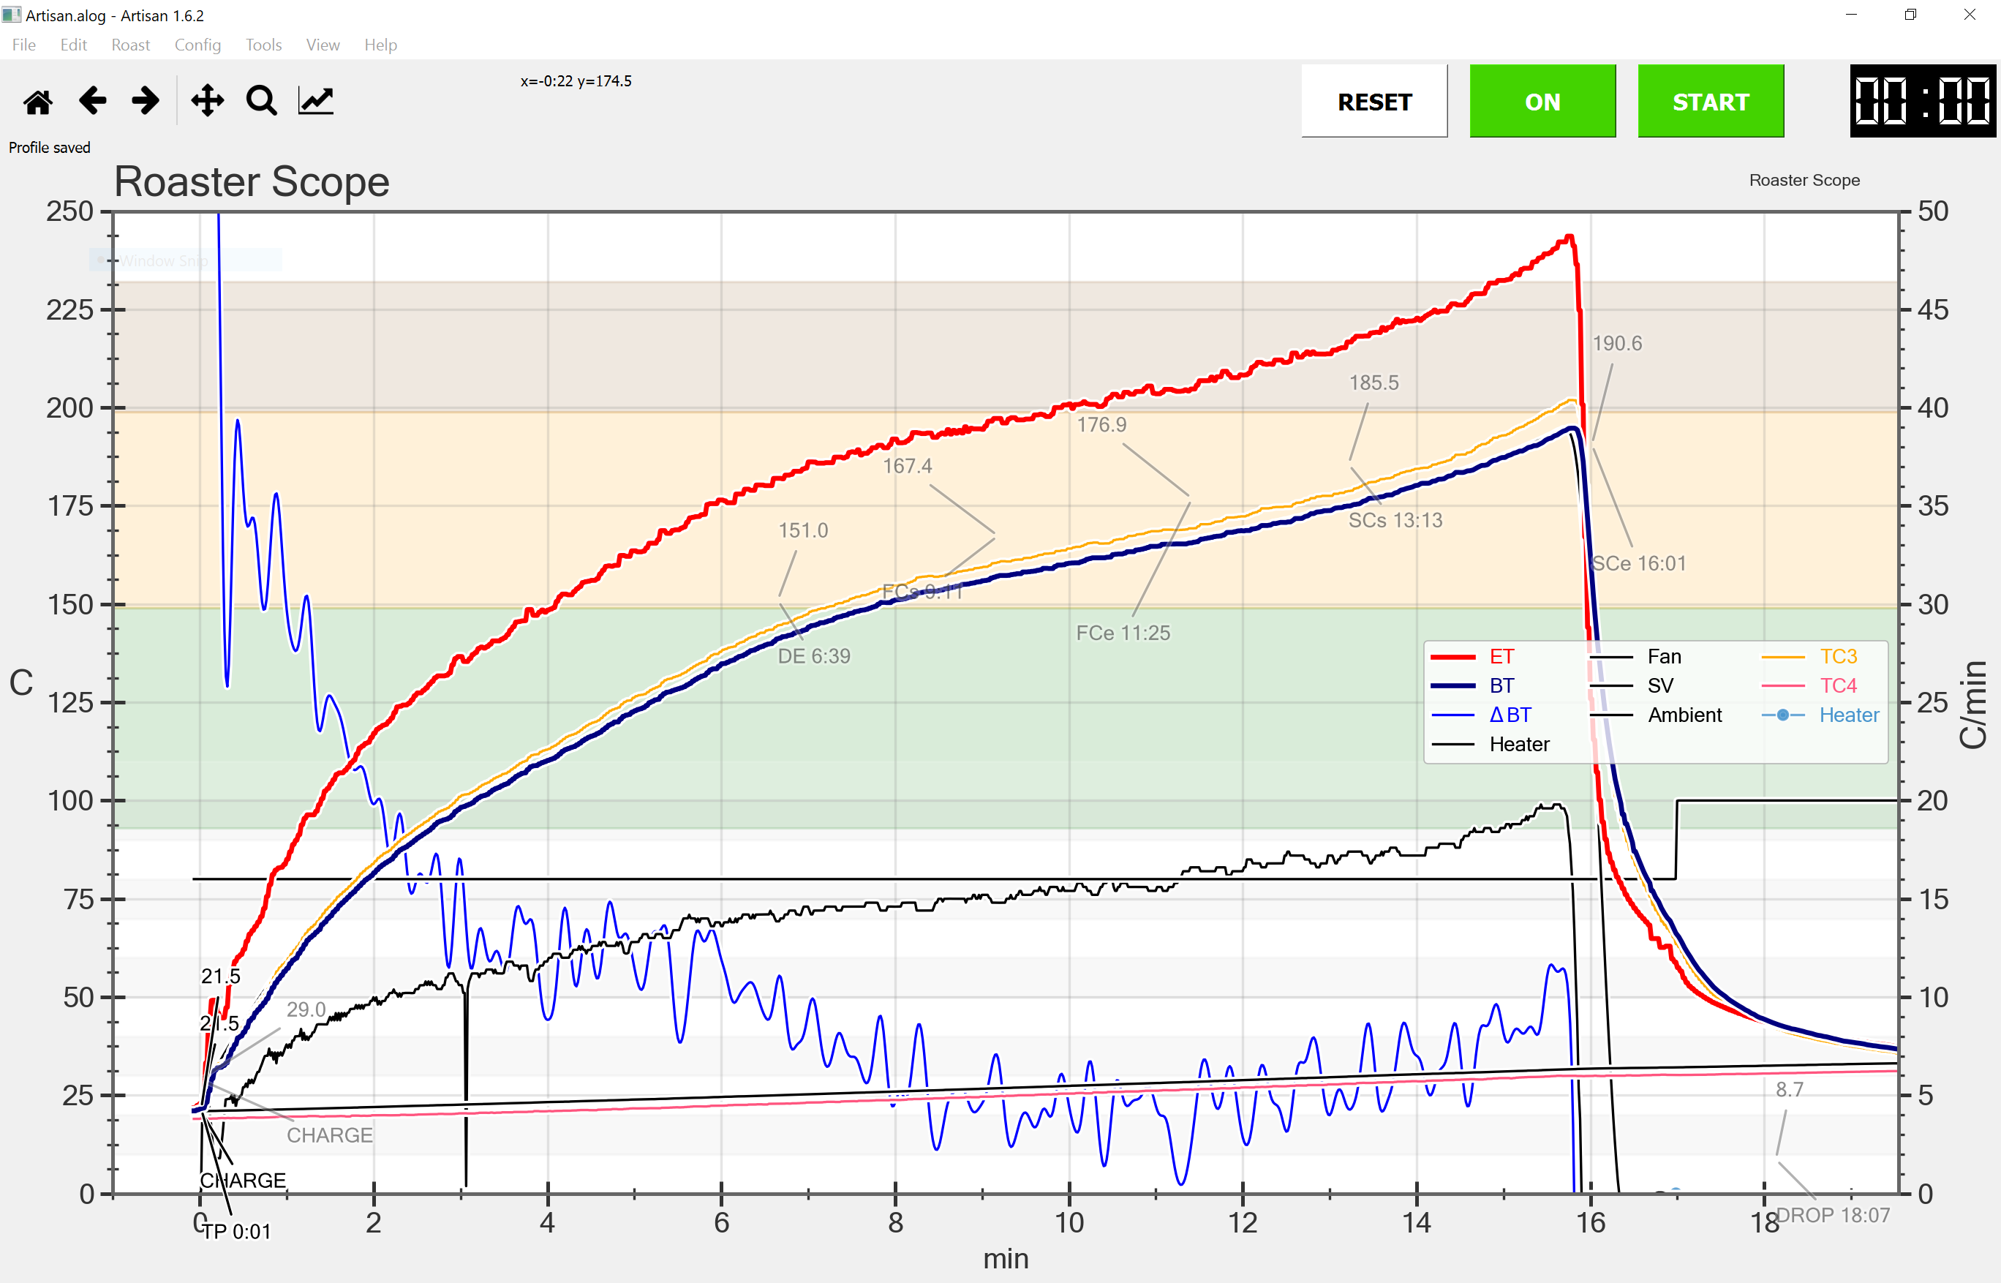Screen dimensions: 2001x1283
Task: Select the magnifier Zoom tool
Action: point(262,101)
